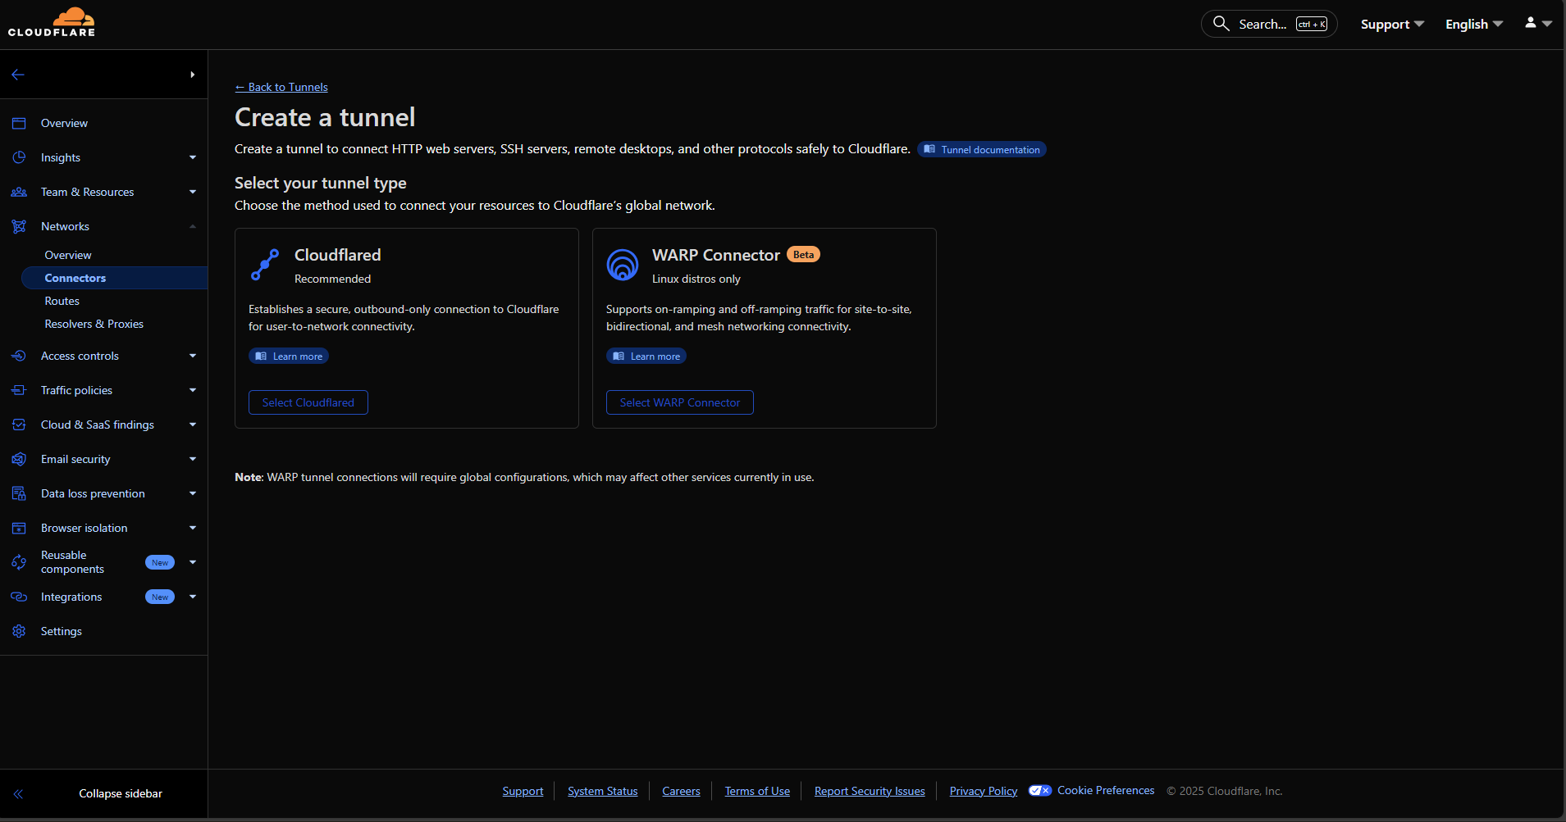Screen dimensions: 1566x822
Task: Click the Email security icon
Action: coord(19,459)
